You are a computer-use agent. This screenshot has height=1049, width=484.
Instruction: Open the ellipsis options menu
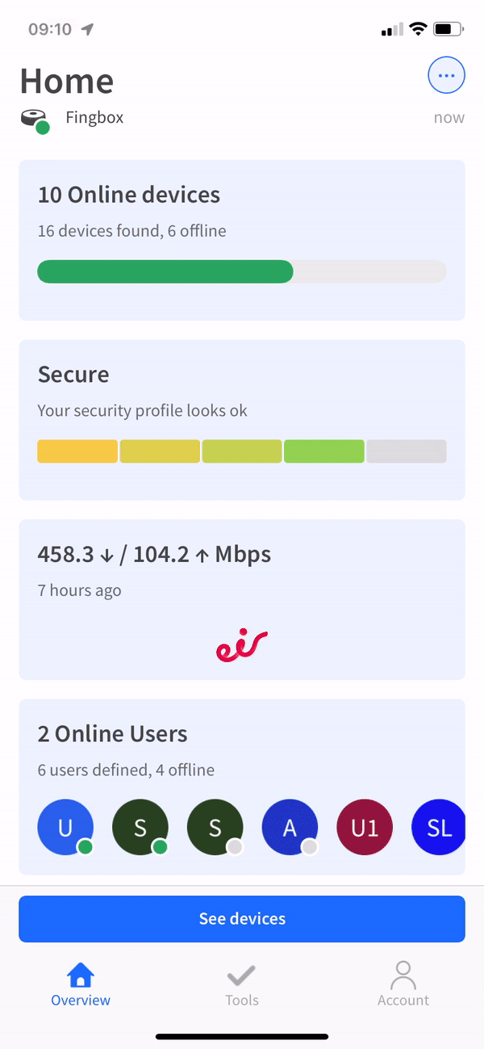(x=446, y=74)
